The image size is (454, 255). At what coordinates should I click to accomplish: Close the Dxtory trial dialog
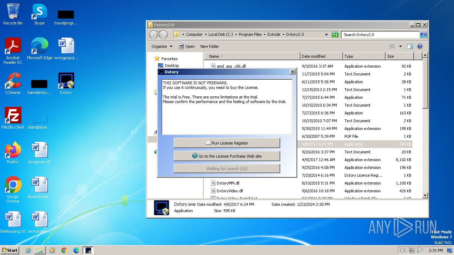point(293,72)
